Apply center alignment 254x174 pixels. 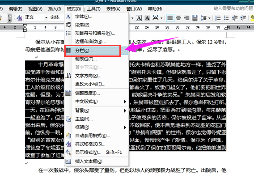coord(178,18)
